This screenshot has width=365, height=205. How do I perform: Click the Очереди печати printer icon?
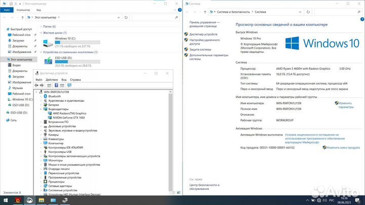point(46,169)
